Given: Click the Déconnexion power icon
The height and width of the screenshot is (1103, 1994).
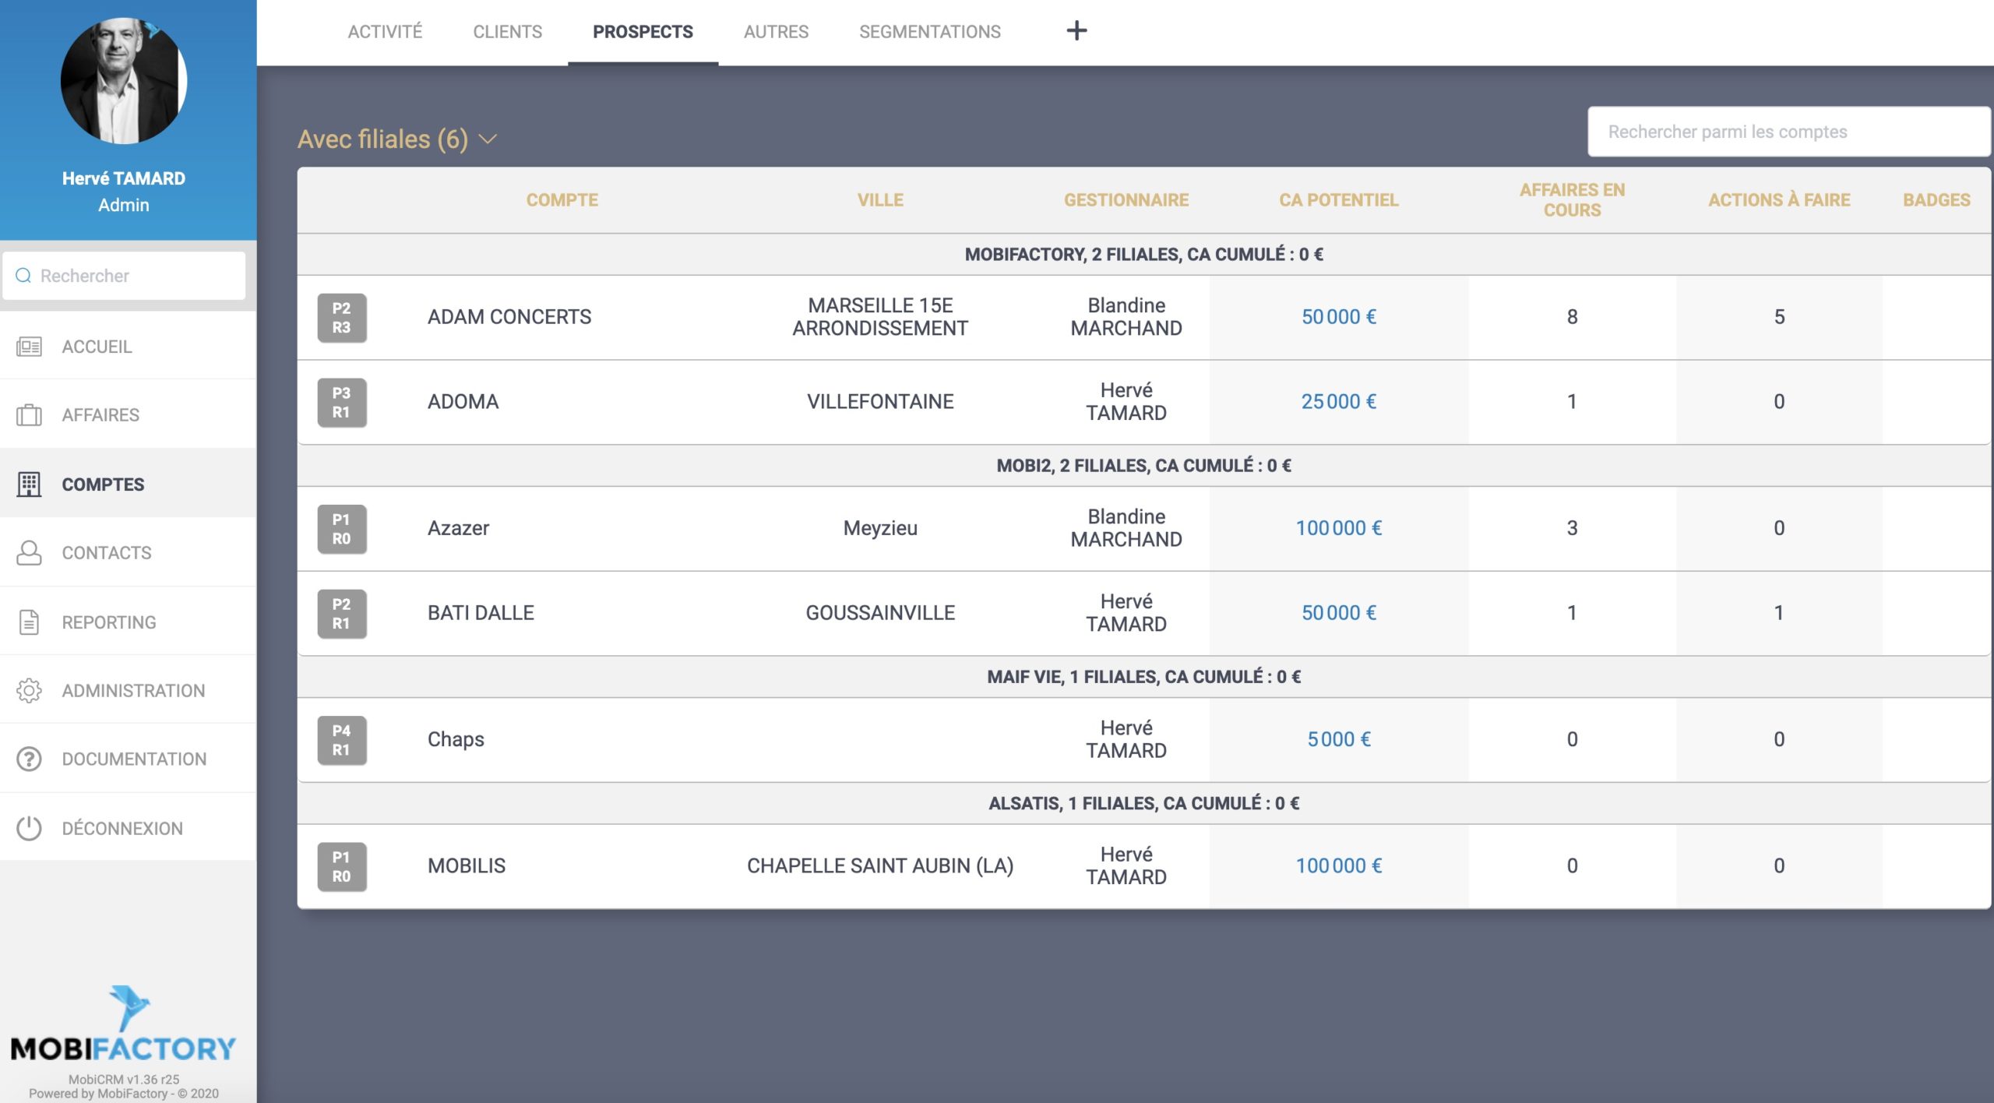Looking at the screenshot, I should point(29,828).
